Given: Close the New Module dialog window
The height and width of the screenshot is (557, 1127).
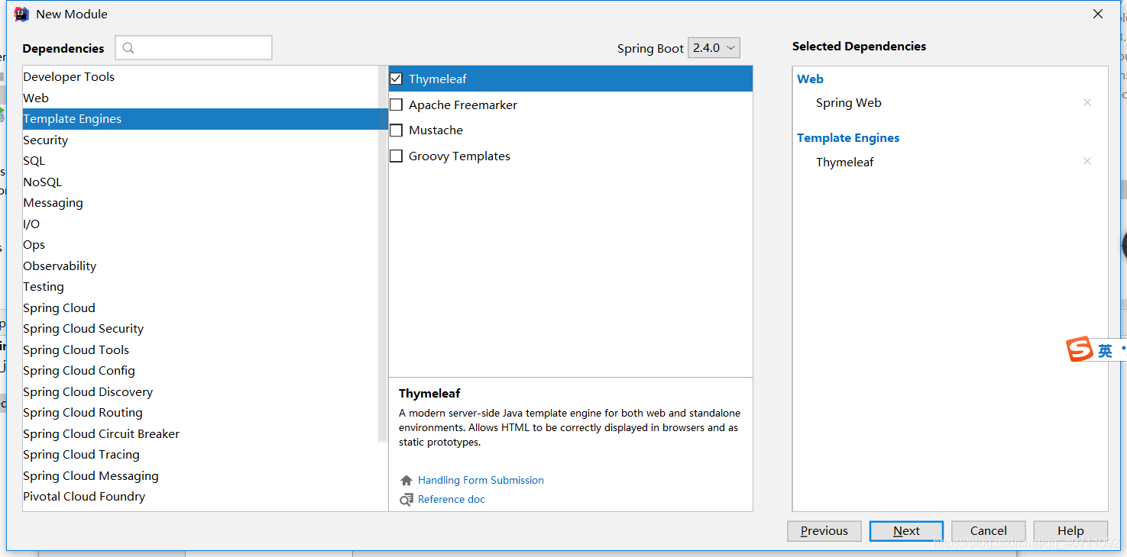Looking at the screenshot, I should 1098,14.
